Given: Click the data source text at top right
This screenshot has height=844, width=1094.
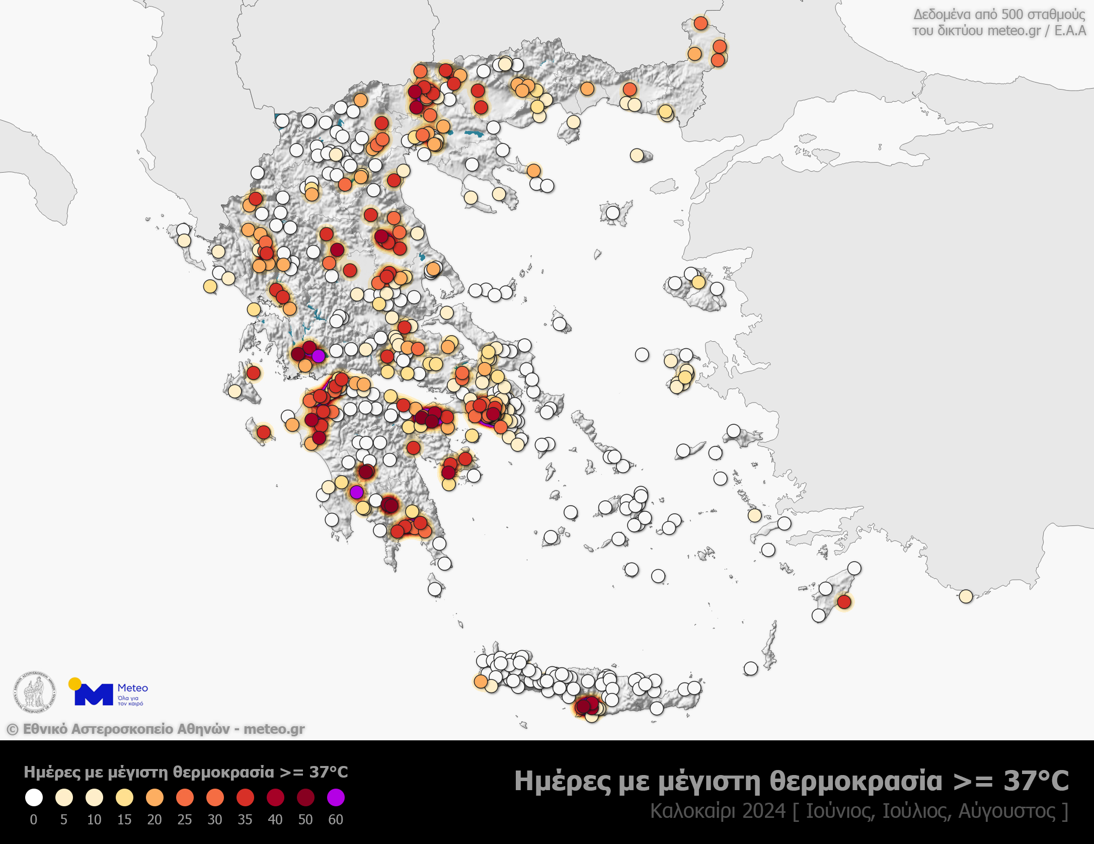Looking at the screenshot, I should [x=999, y=23].
